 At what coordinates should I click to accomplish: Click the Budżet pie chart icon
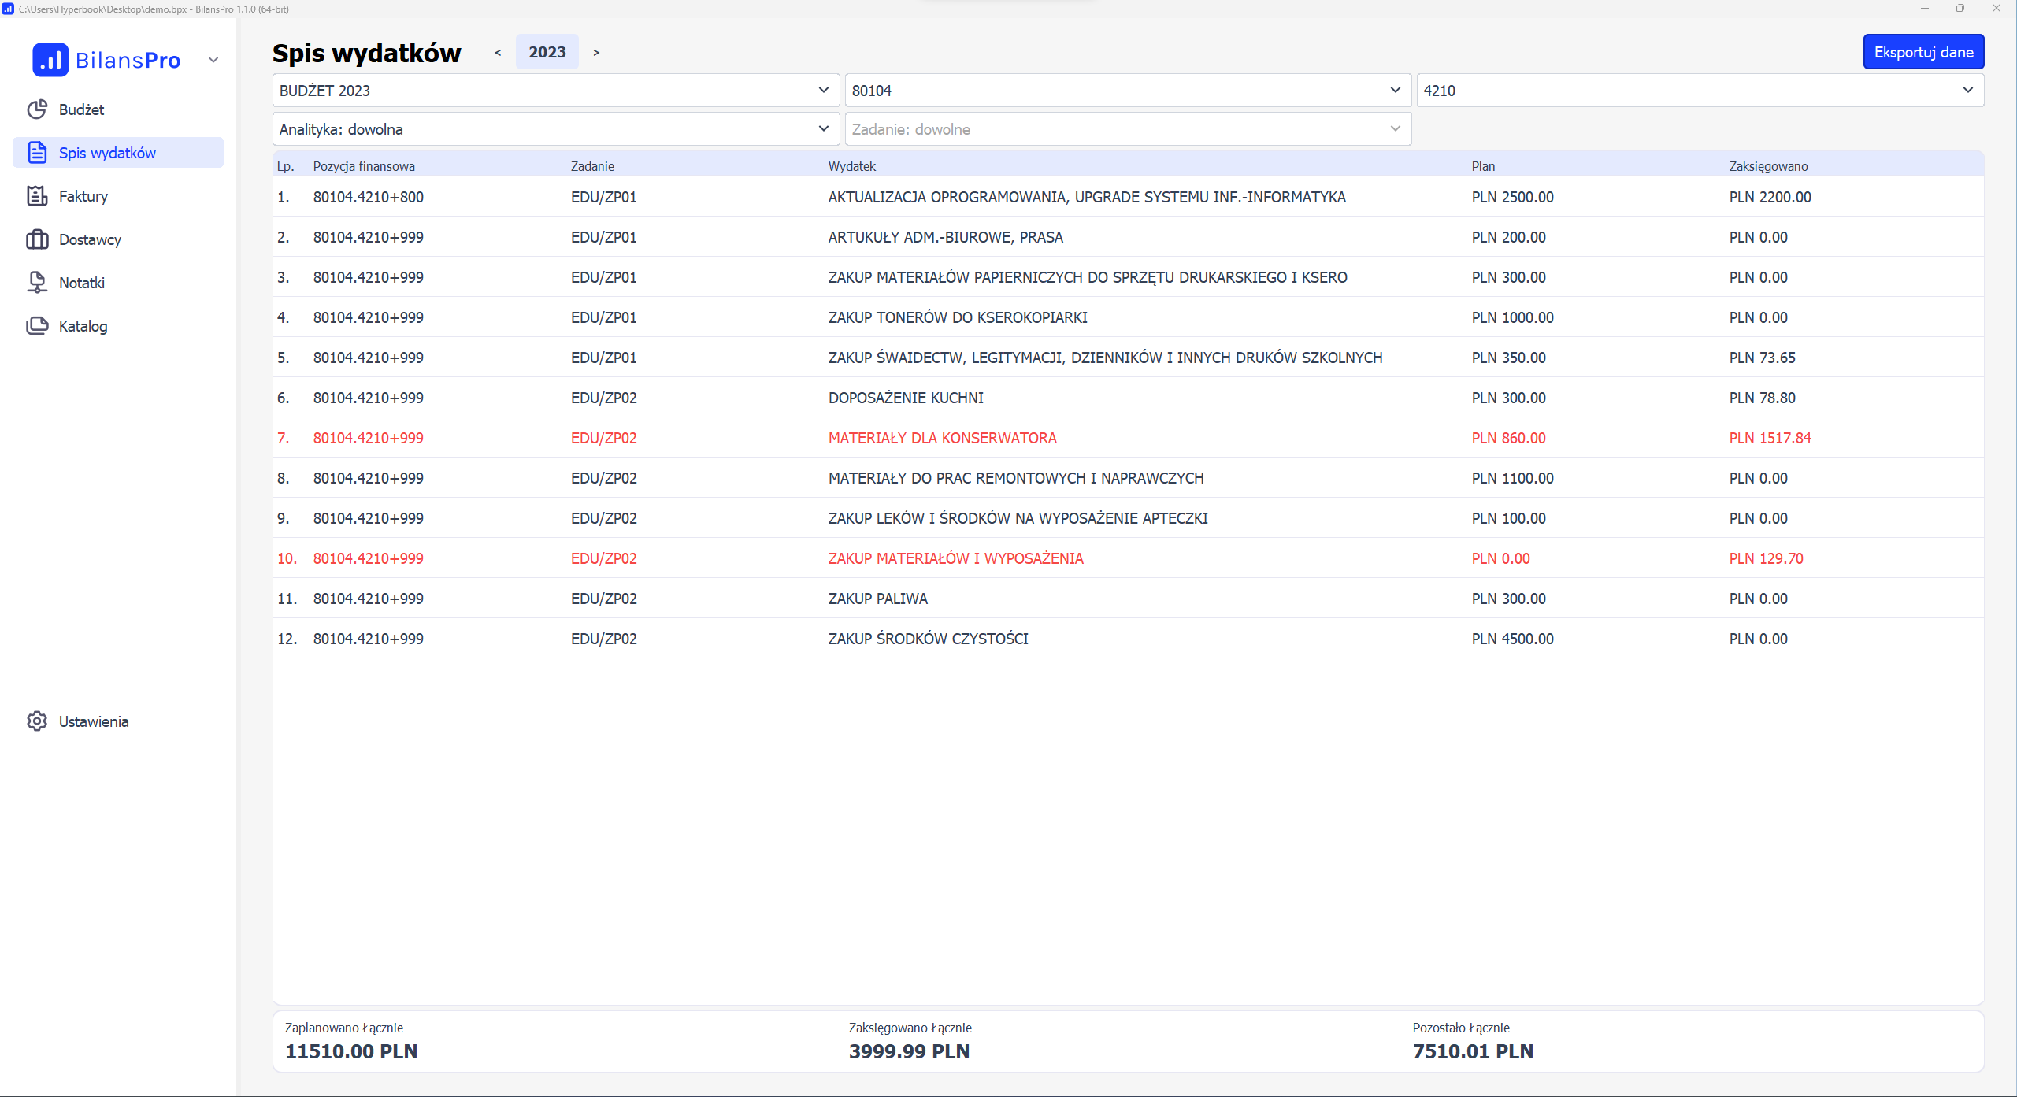coord(37,109)
